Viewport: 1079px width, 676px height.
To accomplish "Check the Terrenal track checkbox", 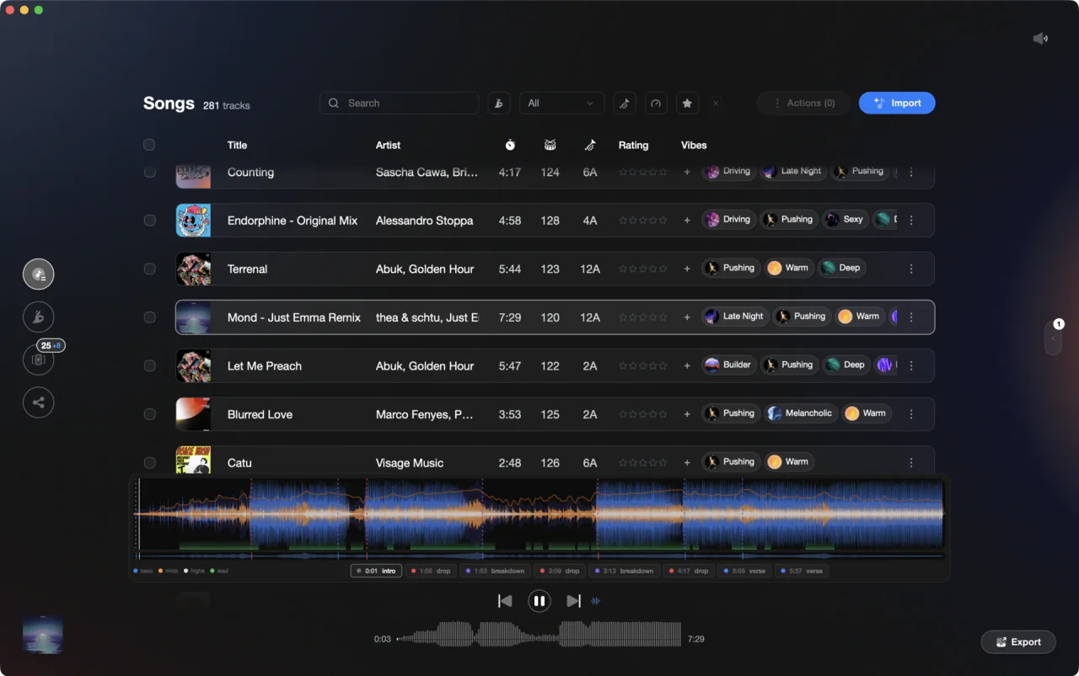I will (149, 269).
